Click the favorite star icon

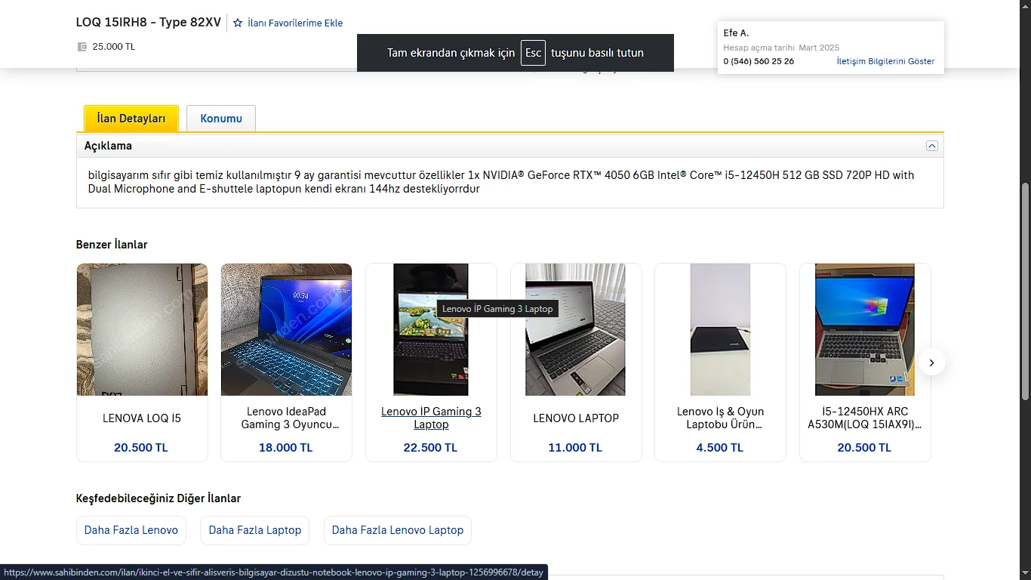(238, 23)
